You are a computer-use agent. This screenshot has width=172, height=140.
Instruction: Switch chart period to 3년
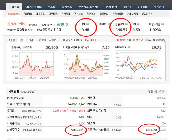[31, 40]
